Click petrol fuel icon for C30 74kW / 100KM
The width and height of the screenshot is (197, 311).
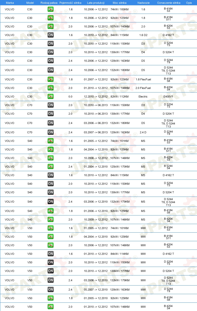pyautogui.click(x=51, y=9)
